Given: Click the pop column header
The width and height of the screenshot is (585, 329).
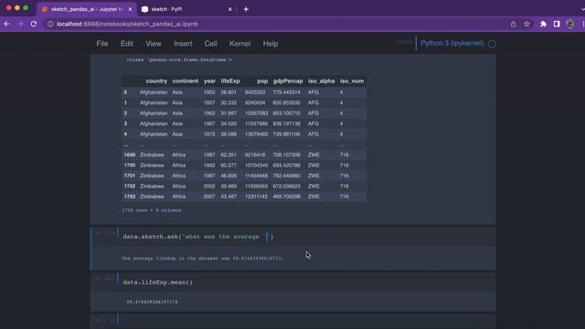Looking at the screenshot, I should pos(262,81).
